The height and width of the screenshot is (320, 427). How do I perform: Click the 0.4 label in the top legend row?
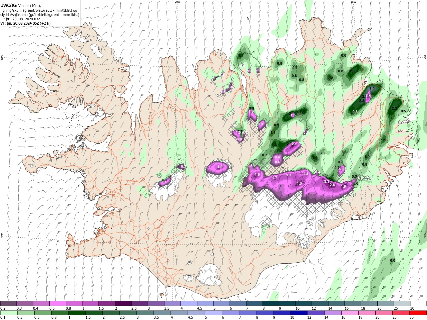point(36,308)
